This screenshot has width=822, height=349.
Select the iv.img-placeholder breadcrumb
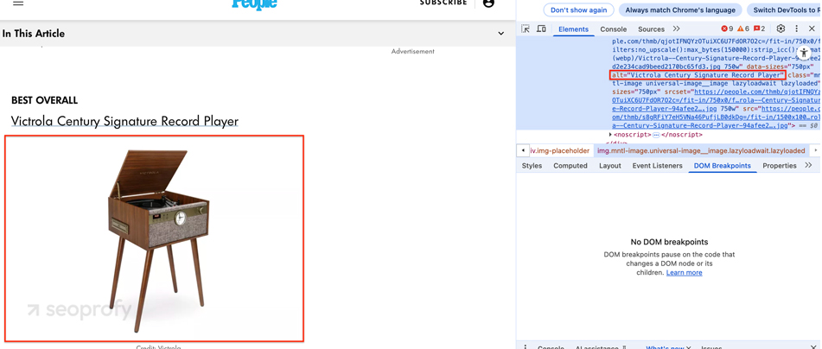point(560,150)
